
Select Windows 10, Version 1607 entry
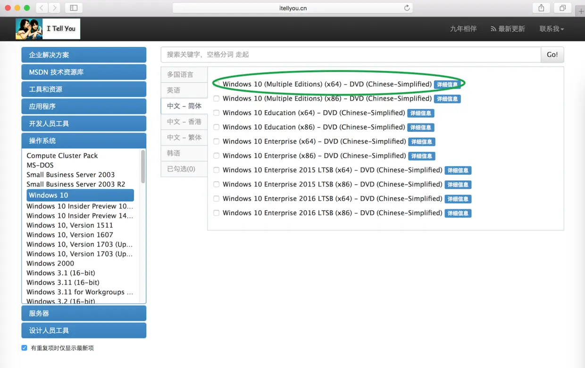coord(70,235)
